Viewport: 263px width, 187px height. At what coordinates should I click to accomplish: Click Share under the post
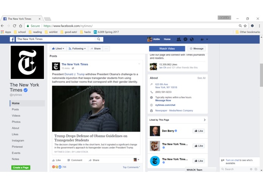(94, 160)
